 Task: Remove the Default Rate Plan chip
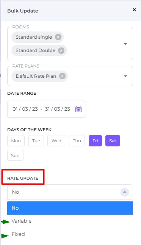pyautogui.click(x=62, y=76)
